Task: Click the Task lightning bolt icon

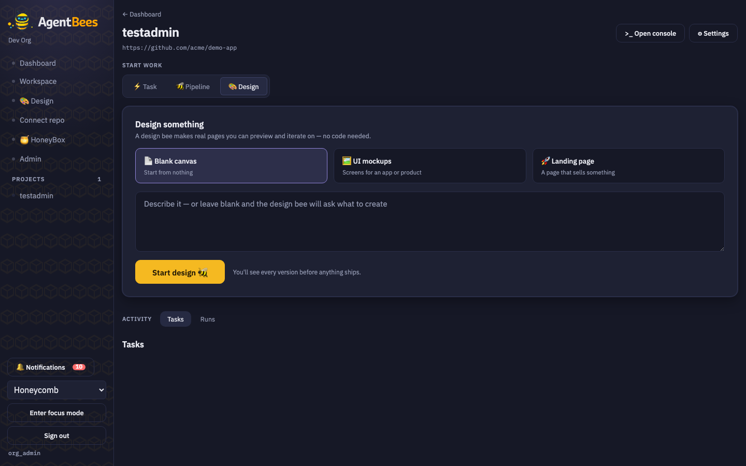Action: (x=137, y=86)
